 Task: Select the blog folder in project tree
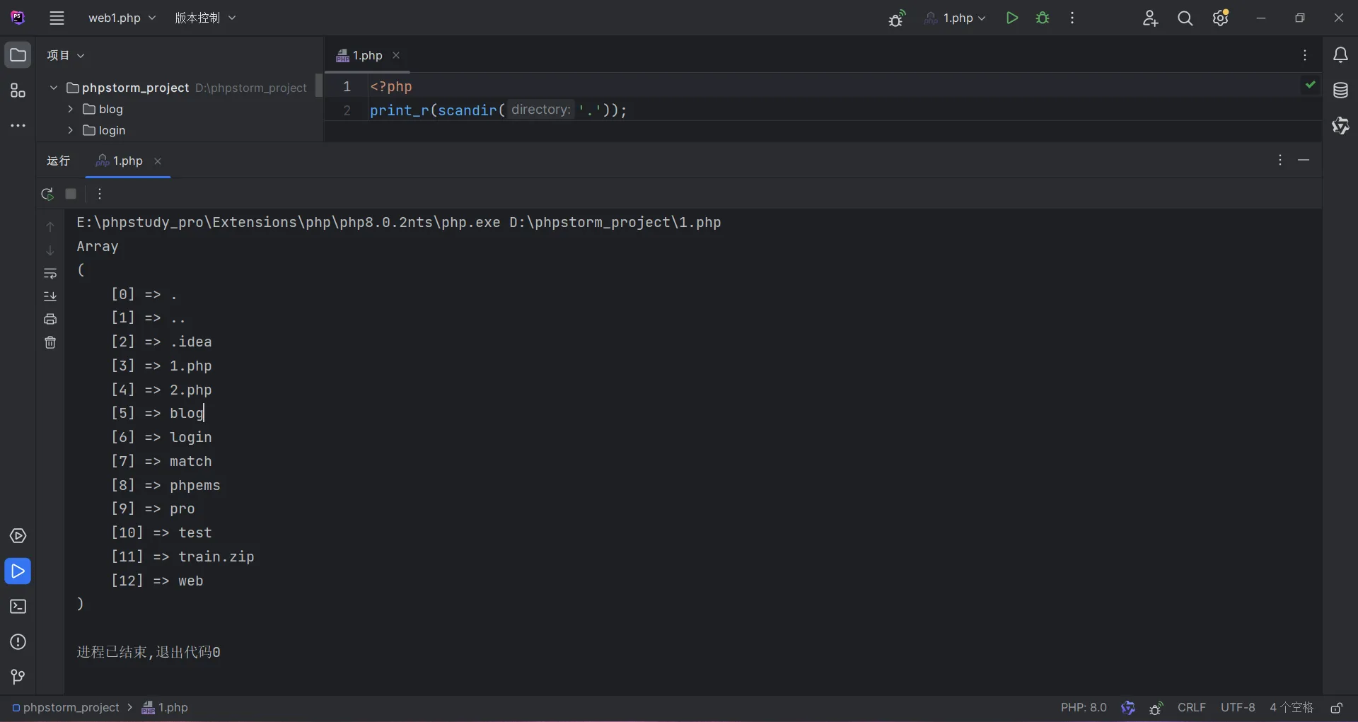(103, 109)
